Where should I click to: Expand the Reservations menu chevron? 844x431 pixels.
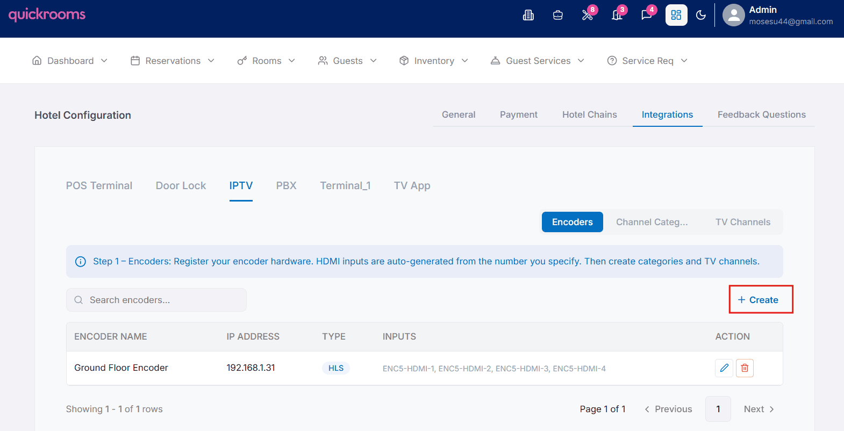(x=211, y=61)
